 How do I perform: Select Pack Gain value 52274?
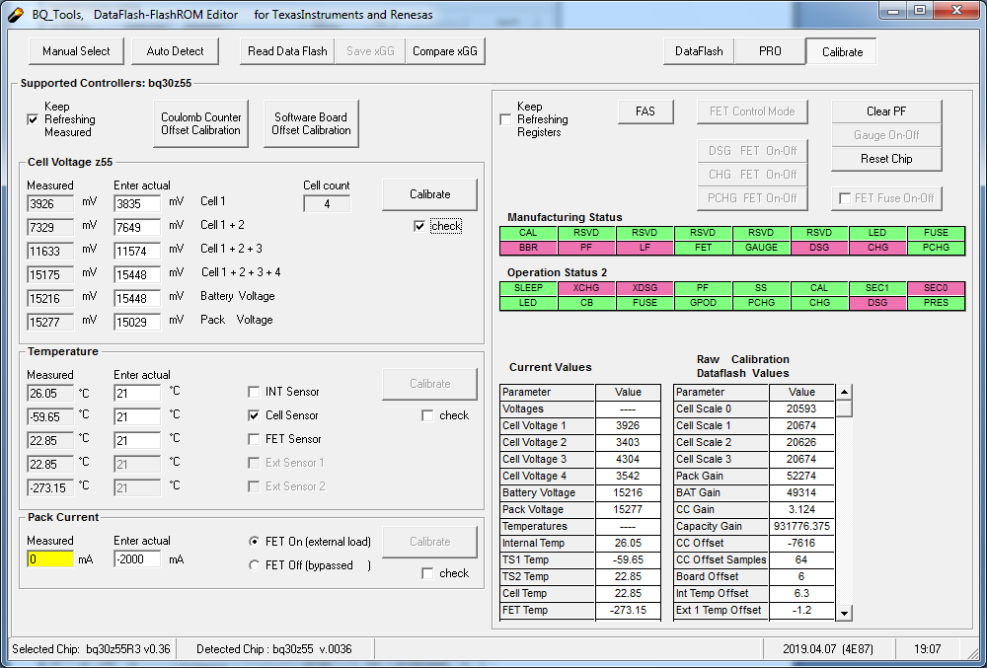(x=801, y=477)
